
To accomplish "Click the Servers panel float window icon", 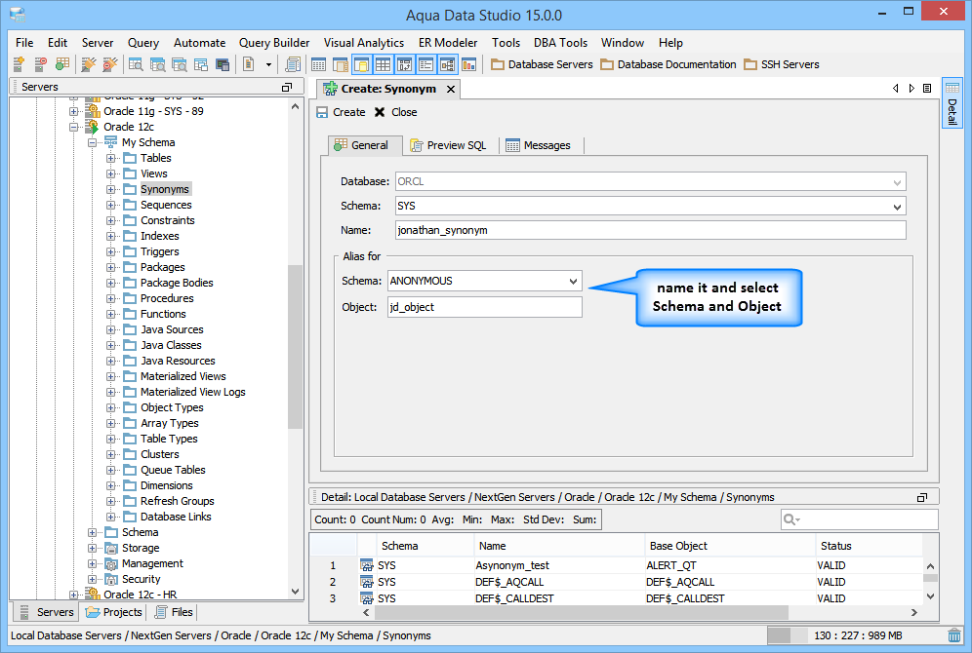I will (x=287, y=88).
